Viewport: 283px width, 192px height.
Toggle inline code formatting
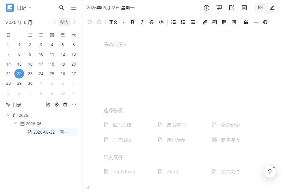(161, 22)
